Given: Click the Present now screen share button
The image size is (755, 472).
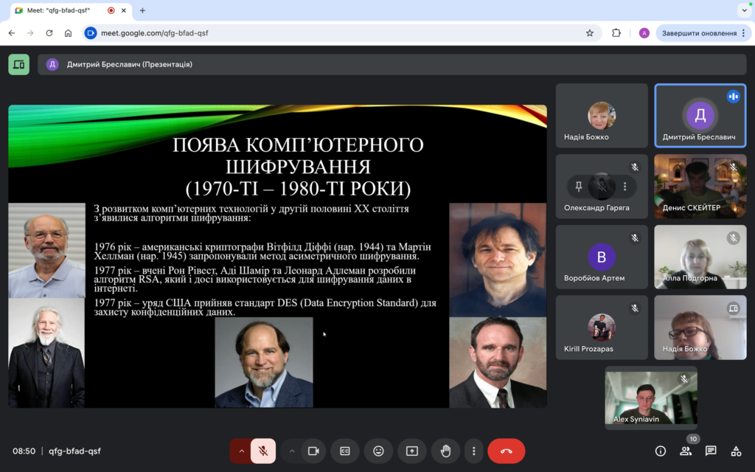Looking at the screenshot, I should (x=412, y=451).
